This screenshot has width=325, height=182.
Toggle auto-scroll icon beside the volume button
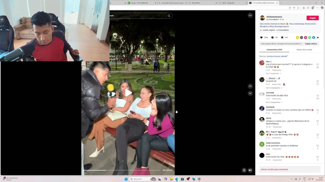[x=244, y=170]
